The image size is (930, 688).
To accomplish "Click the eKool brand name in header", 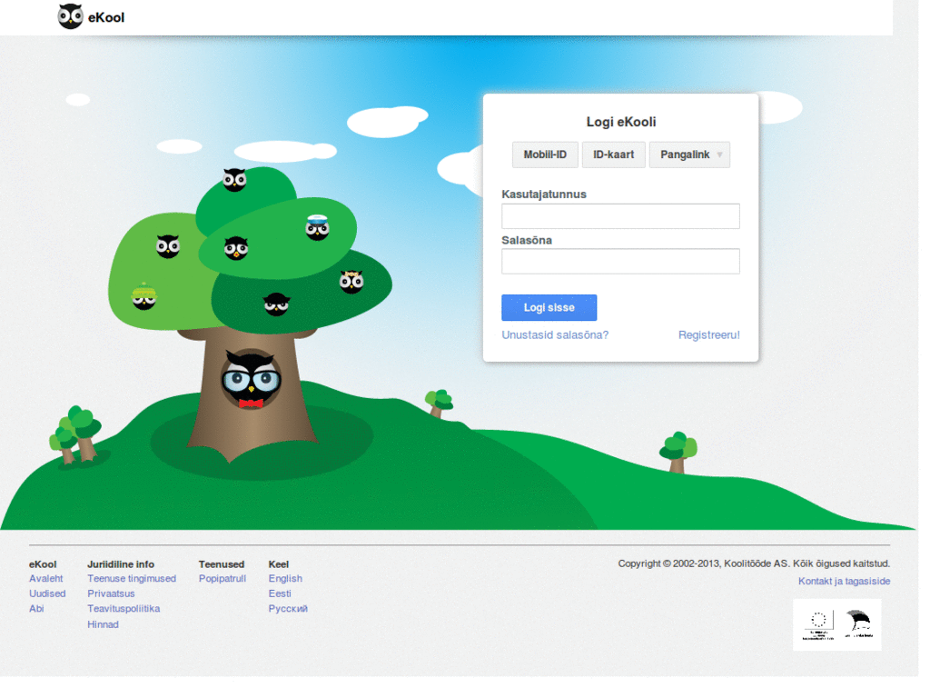I will [x=106, y=18].
